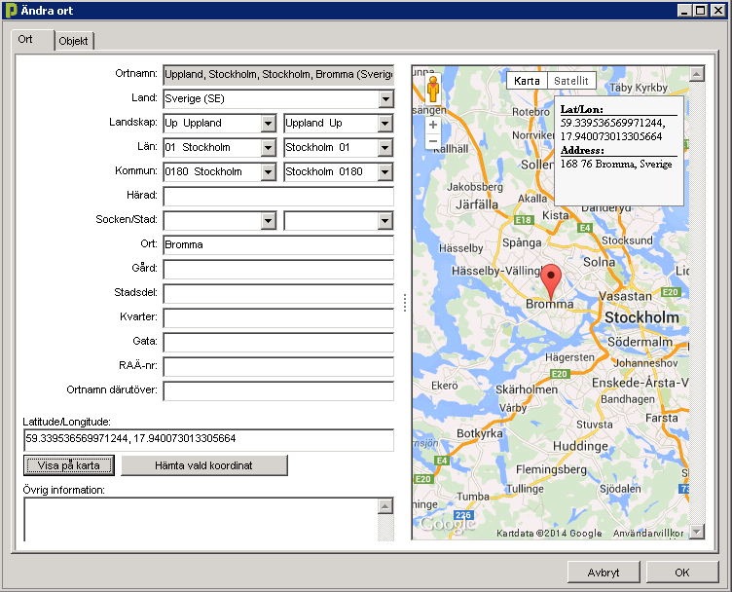Click Ekerö label on the map
Image resolution: width=732 pixels, height=592 pixels.
click(x=445, y=386)
